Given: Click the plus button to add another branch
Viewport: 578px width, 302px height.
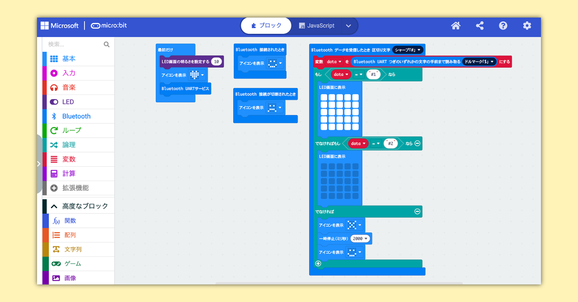Looking at the screenshot, I should 318,263.
